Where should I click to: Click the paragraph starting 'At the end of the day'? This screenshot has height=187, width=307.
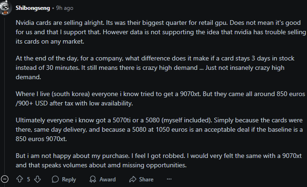coord(155,68)
